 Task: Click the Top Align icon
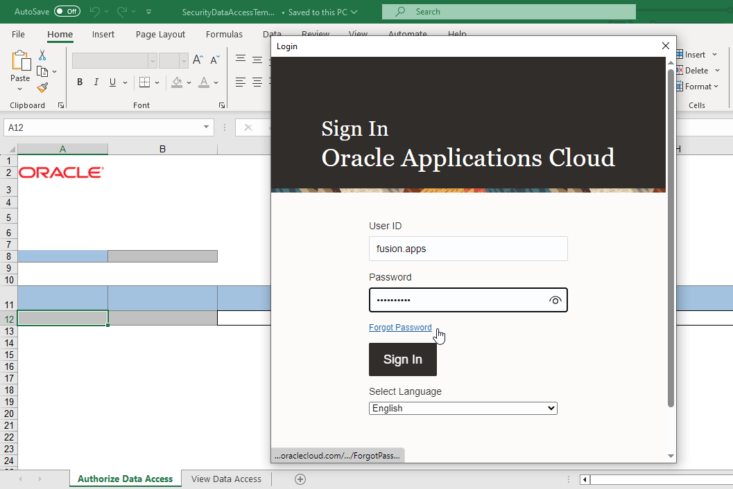tap(241, 60)
